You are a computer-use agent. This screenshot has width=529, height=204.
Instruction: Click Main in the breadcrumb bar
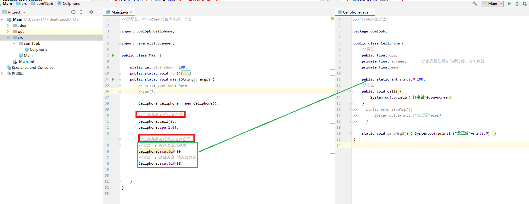[7, 4]
